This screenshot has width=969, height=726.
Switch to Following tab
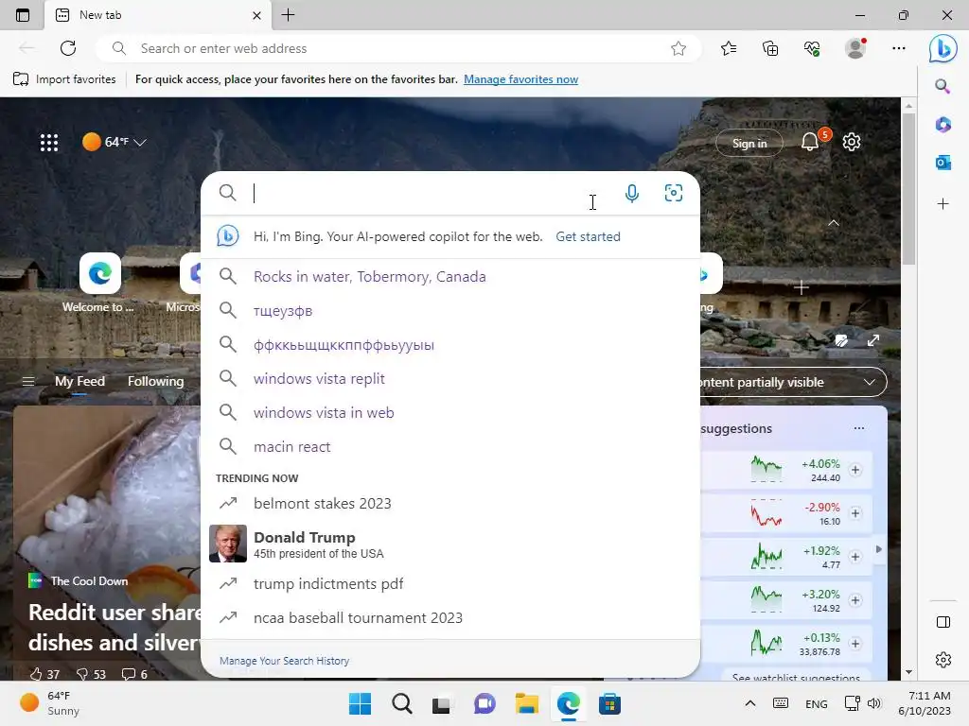[x=156, y=382]
